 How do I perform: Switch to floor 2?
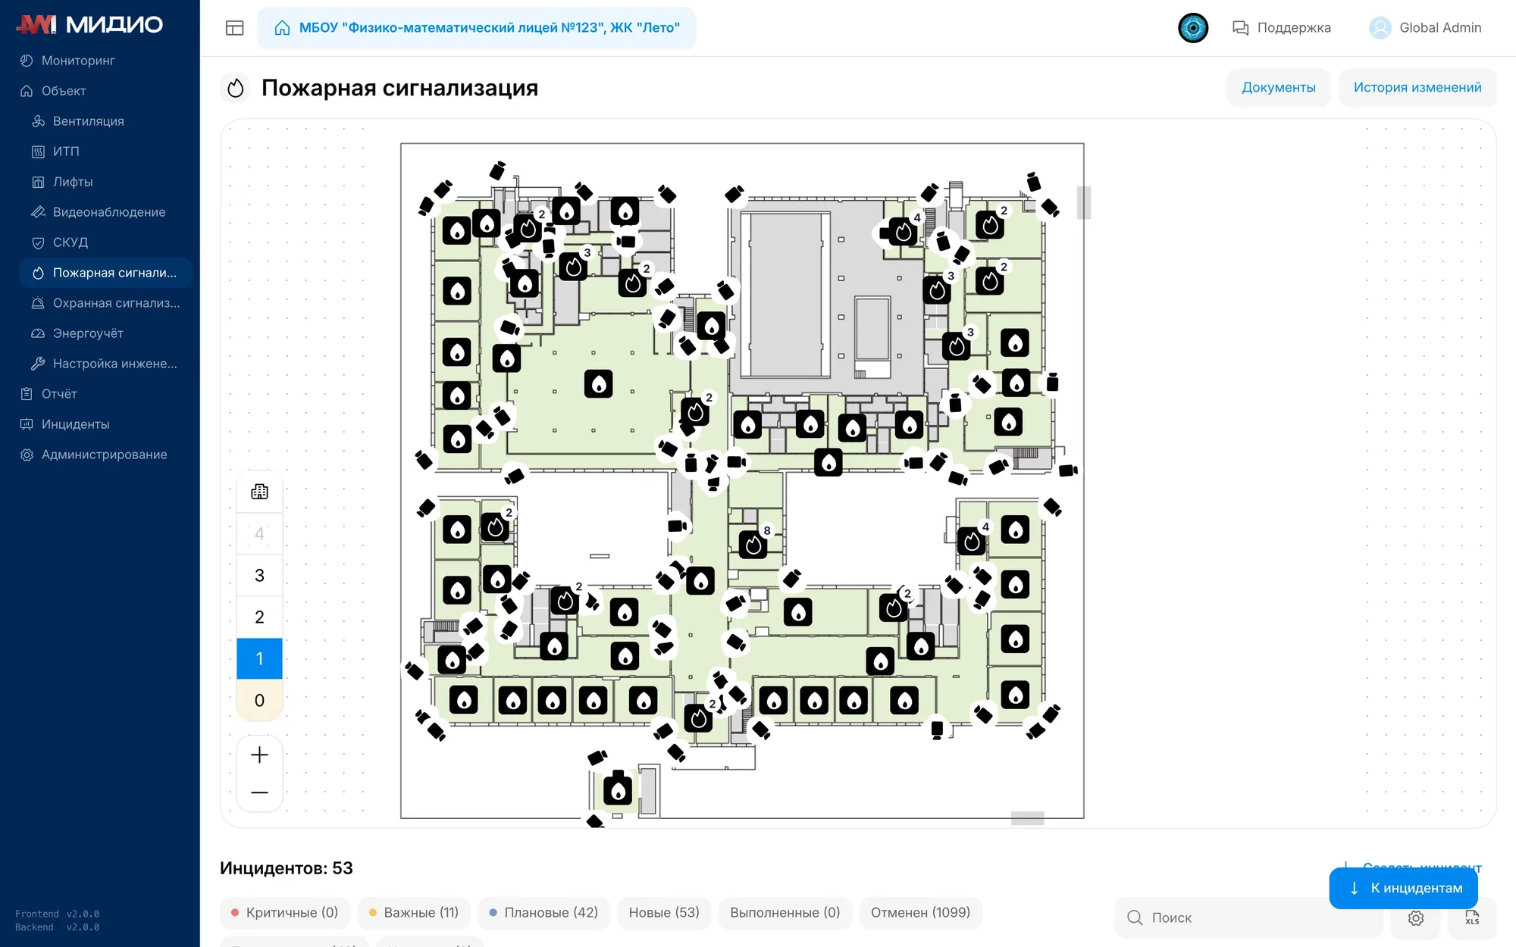click(259, 617)
